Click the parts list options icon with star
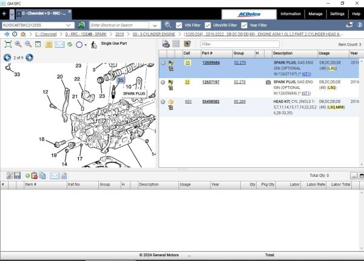The image size is (364, 261). (187, 44)
